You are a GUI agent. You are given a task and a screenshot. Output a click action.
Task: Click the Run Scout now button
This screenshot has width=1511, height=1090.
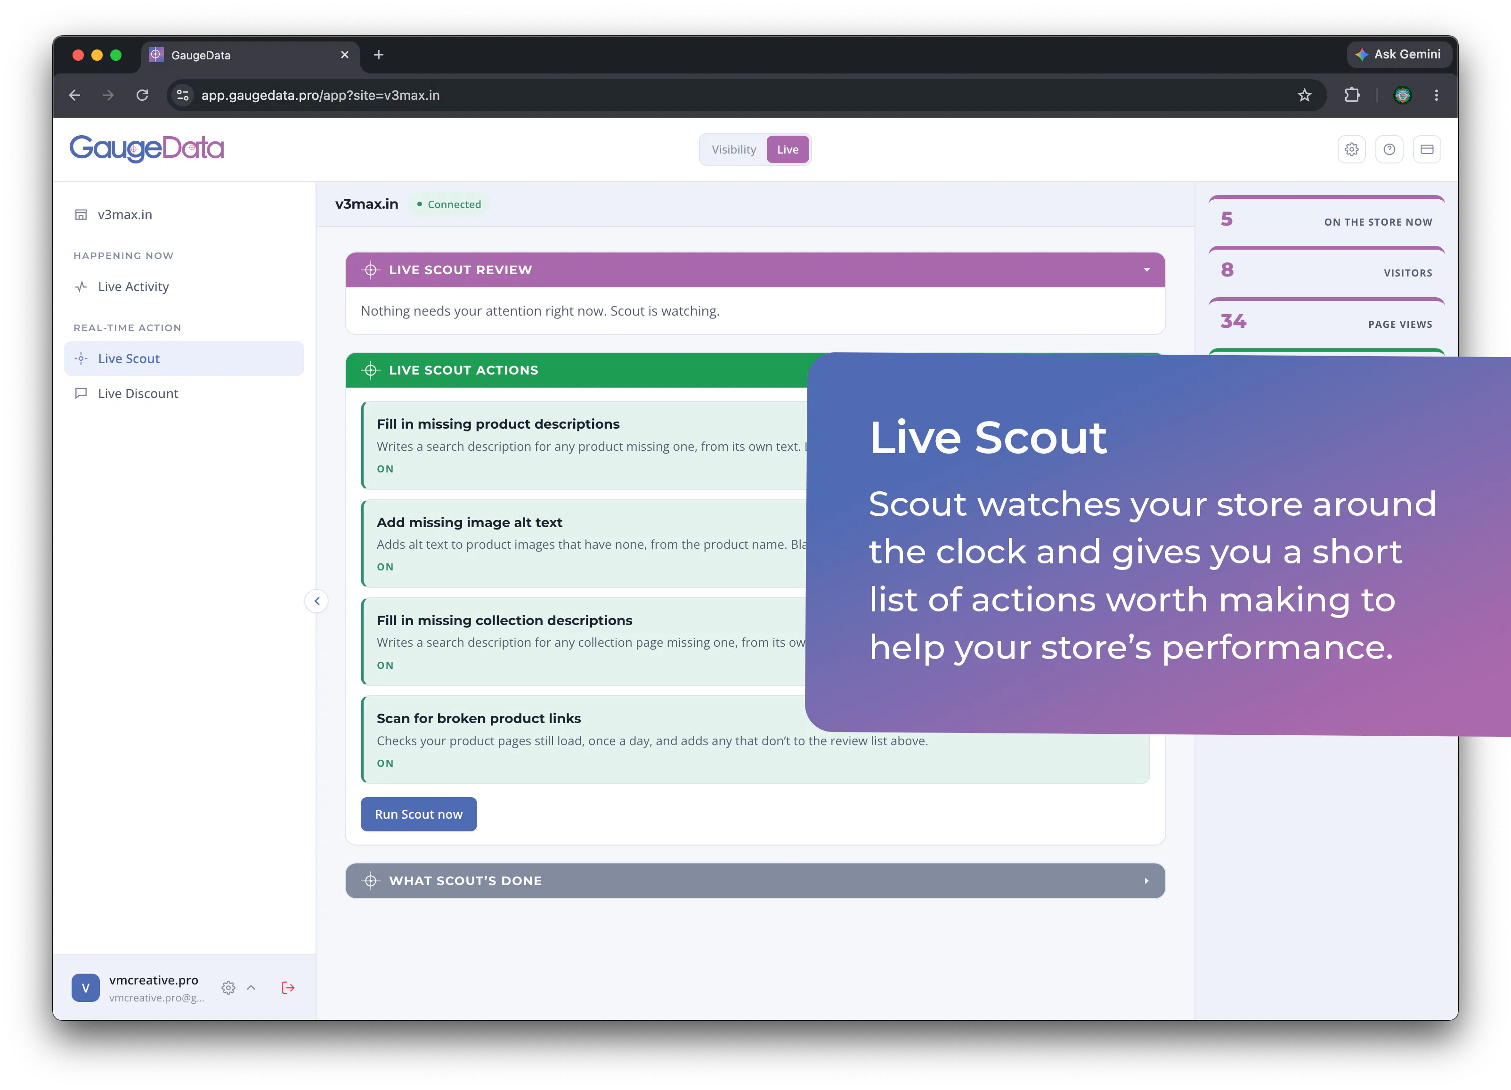[418, 814]
